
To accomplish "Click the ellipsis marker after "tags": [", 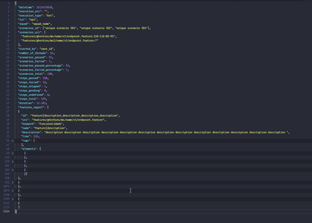I will [x=37, y=140].
